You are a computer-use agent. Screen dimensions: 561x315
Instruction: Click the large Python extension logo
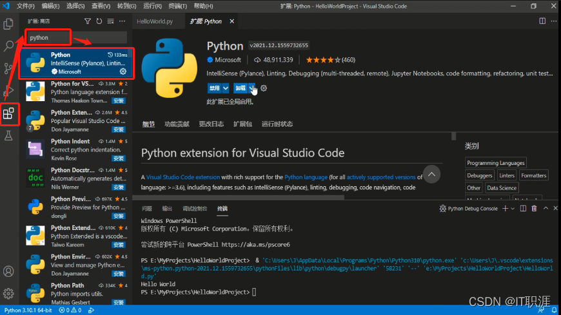click(x=169, y=68)
